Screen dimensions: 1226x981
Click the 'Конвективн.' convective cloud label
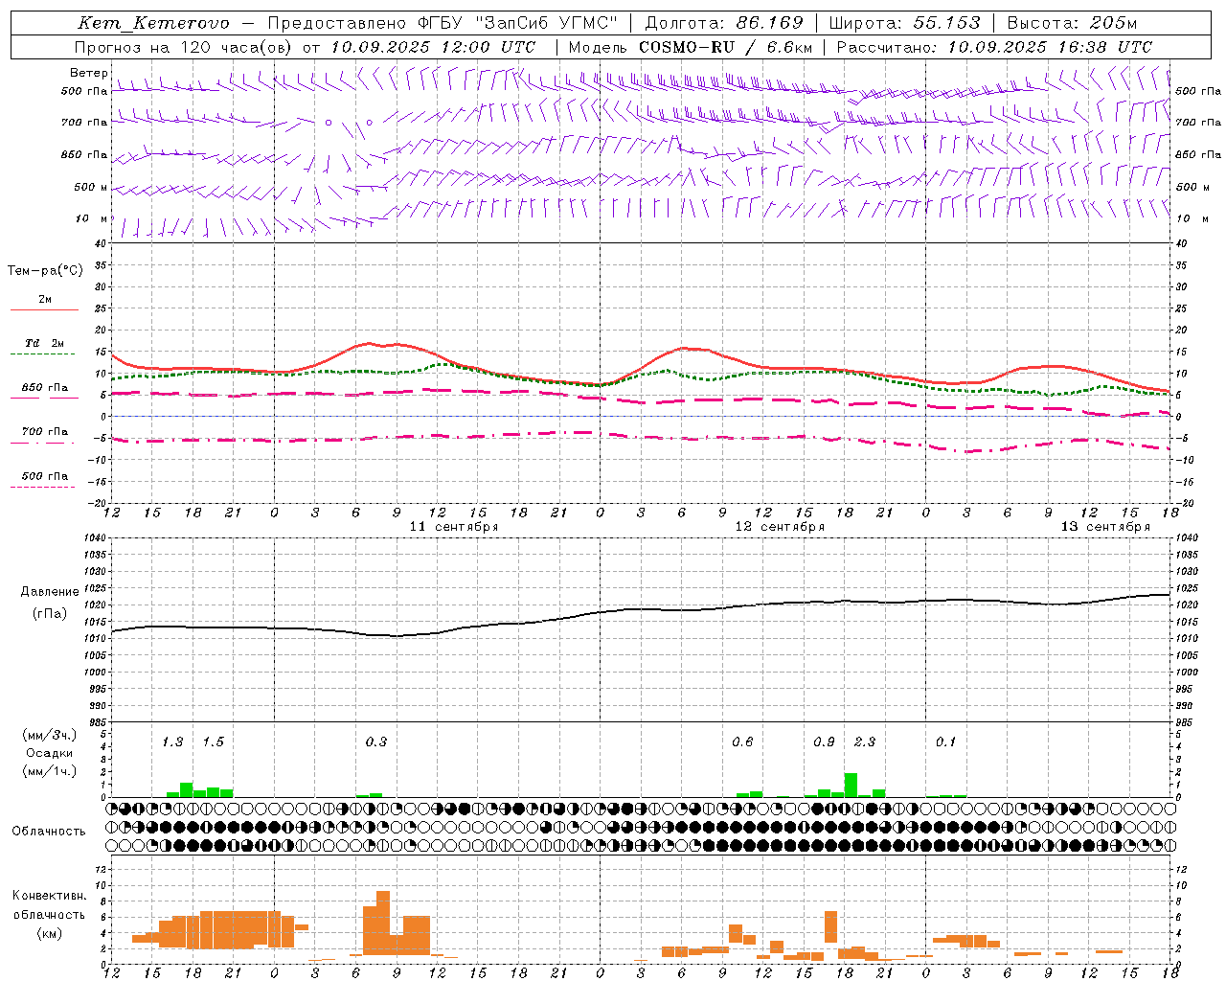pyautogui.click(x=50, y=896)
